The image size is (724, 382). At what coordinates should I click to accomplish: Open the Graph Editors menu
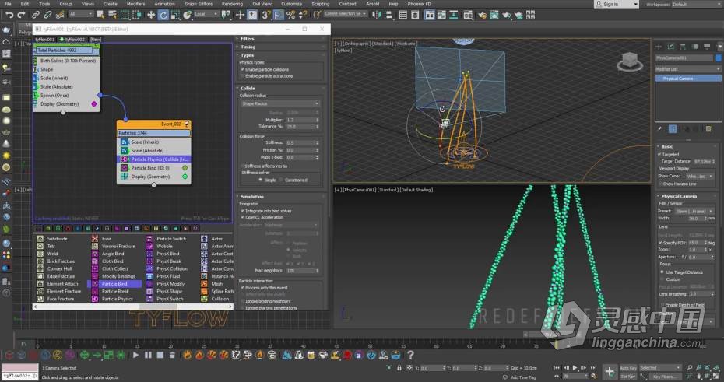(199, 4)
